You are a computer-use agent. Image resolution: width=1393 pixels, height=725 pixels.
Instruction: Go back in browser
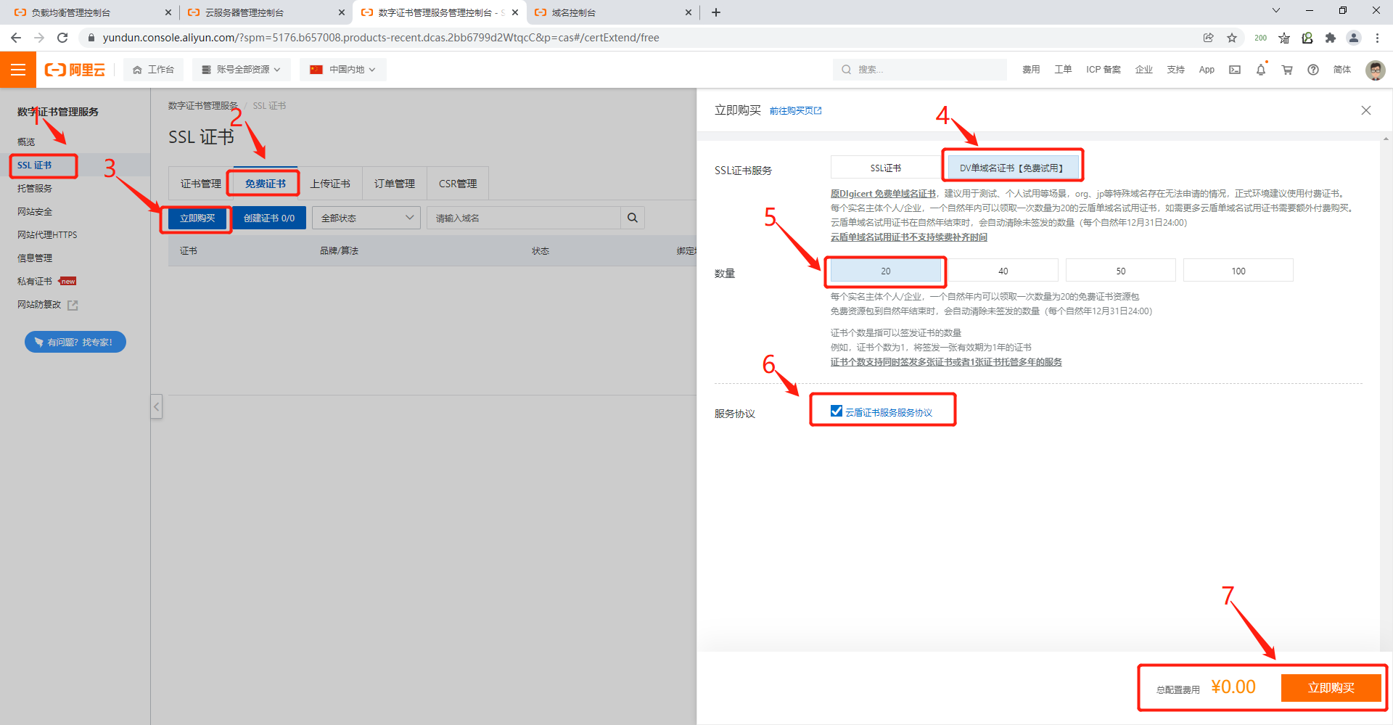(16, 38)
